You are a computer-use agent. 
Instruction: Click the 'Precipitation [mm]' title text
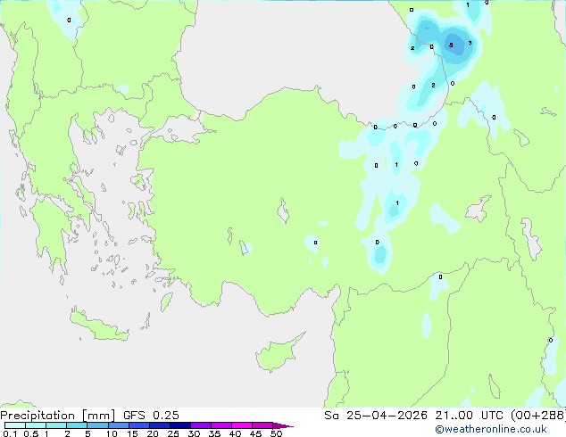[58, 416]
